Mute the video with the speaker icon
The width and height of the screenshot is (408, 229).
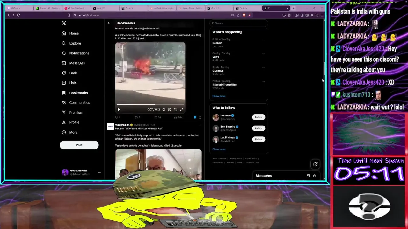164,109
